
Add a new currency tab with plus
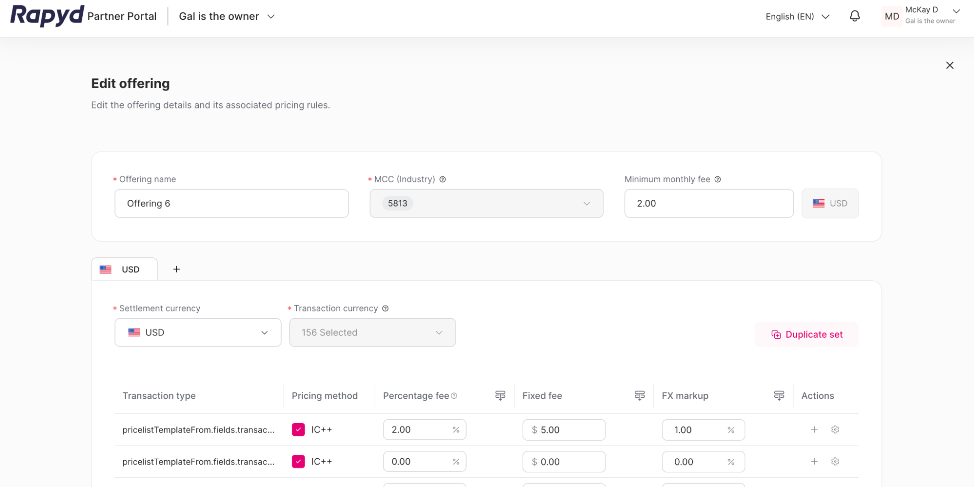click(176, 269)
